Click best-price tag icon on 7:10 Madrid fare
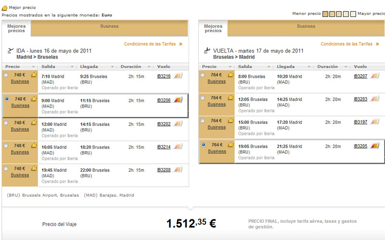 34,75
